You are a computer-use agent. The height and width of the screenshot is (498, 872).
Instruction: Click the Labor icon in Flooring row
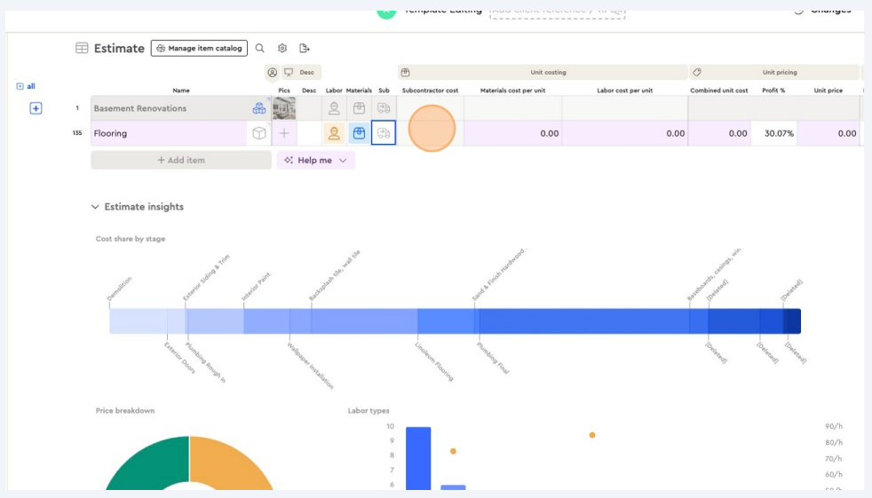pos(334,133)
